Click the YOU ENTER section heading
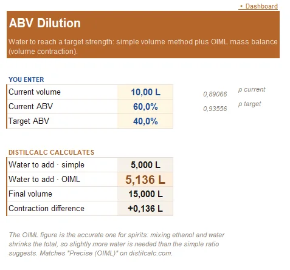 [26, 79]
